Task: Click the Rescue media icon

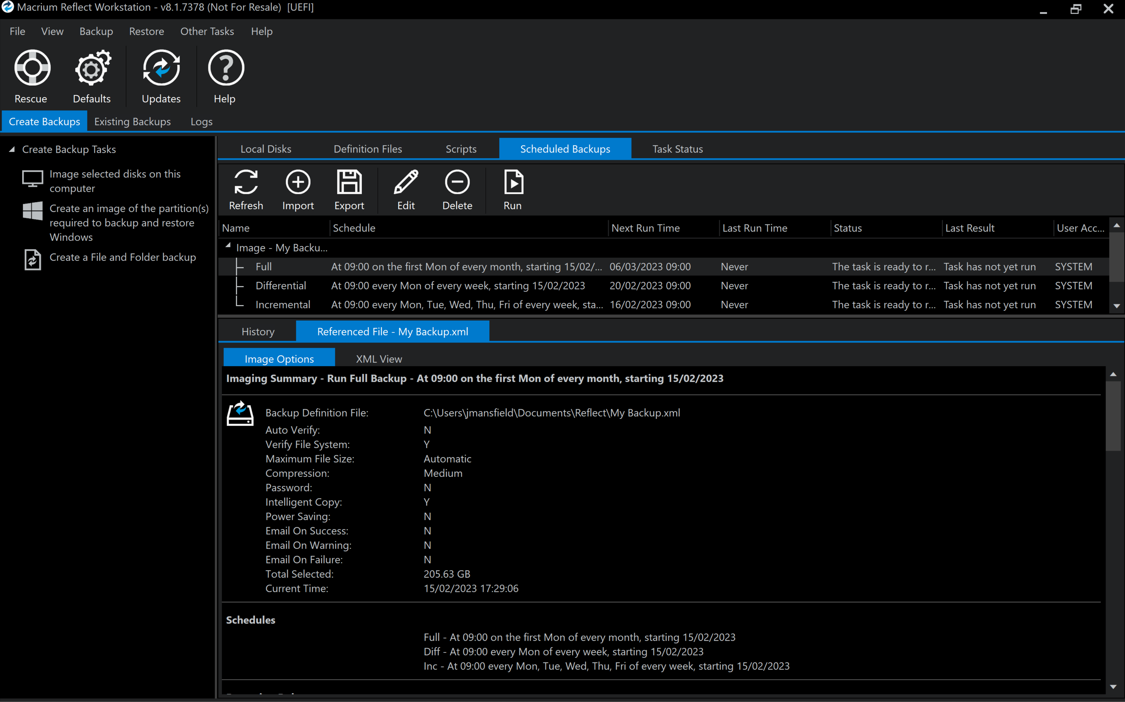Action: click(x=32, y=68)
